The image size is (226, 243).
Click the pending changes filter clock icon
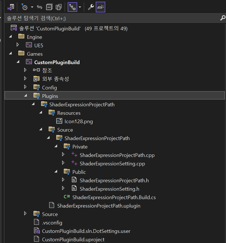(24, 7)
